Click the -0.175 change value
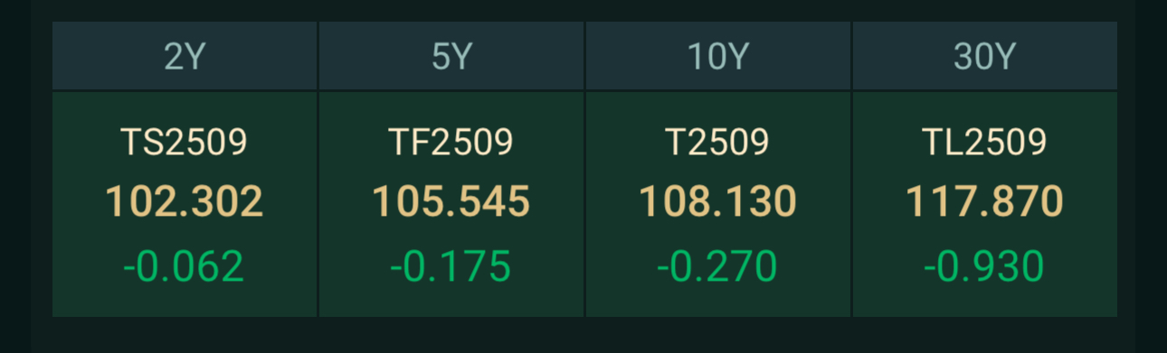The image size is (1167, 353). [x=451, y=266]
